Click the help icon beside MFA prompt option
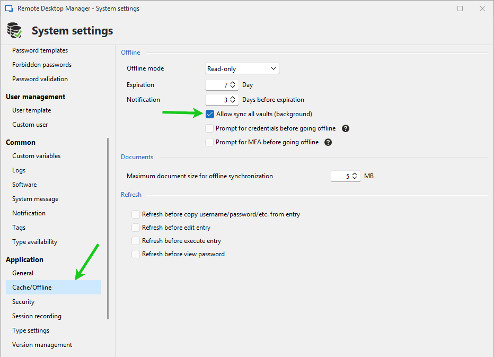Viewport: 494px width, 357px height. click(x=328, y=142)
